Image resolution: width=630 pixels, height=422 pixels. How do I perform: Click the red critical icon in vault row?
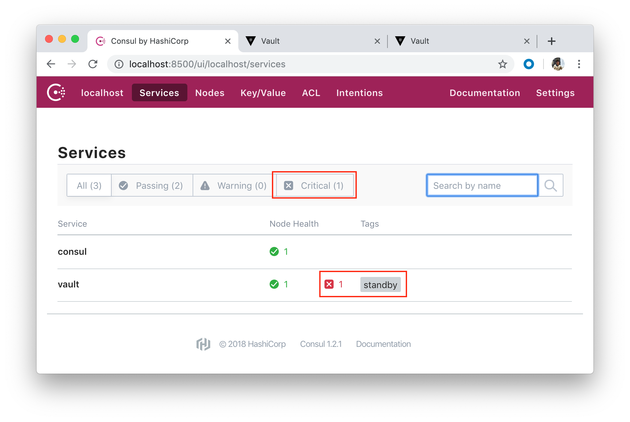pos(329,284)
